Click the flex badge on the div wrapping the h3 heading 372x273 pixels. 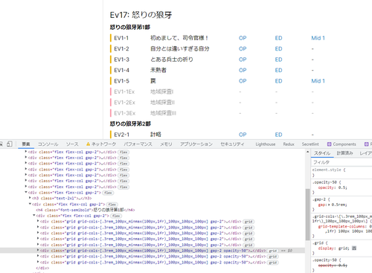point(108,193)
